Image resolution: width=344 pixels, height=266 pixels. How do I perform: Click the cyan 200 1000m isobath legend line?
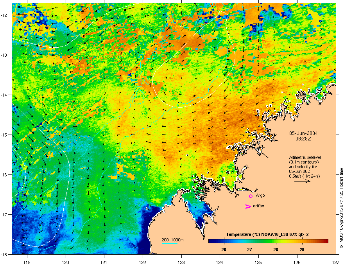170,243
